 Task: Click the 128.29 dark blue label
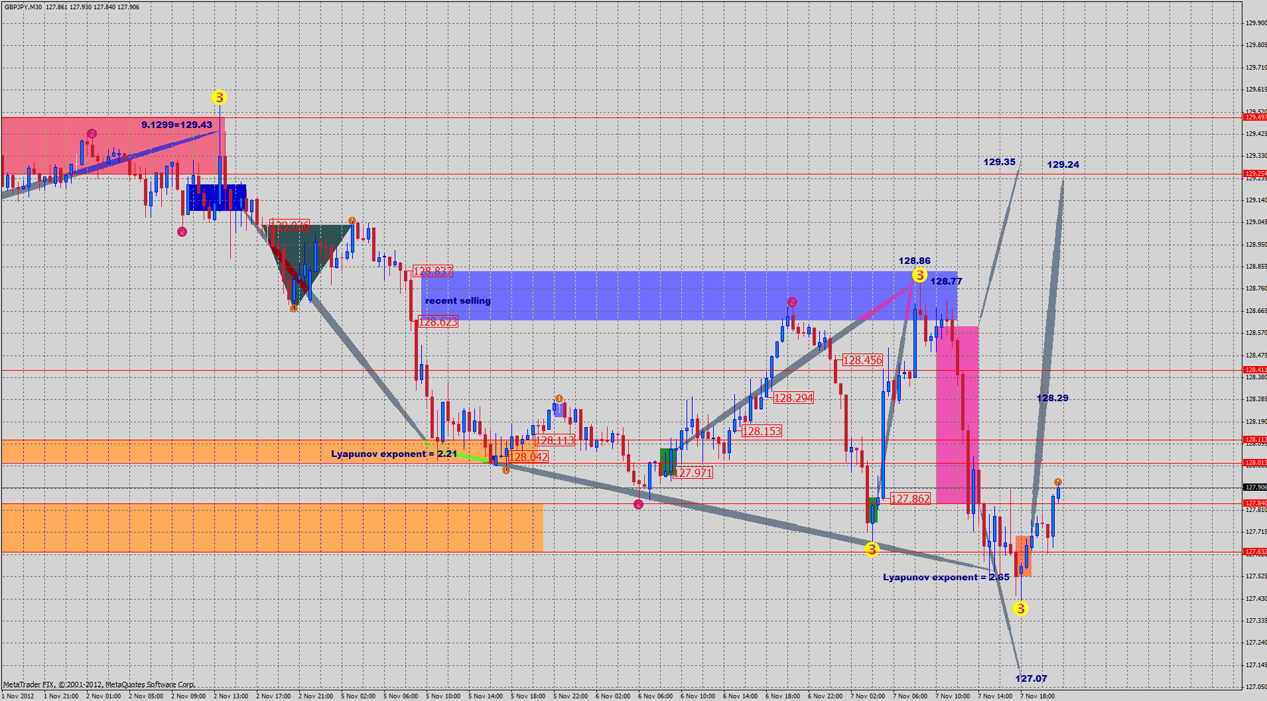click(x=1052, y=398)
